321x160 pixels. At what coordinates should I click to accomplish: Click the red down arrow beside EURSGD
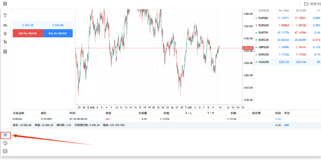click(x=256, y=25)
